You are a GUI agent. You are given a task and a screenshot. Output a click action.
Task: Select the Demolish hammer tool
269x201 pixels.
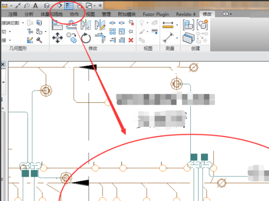coord(39,40)
